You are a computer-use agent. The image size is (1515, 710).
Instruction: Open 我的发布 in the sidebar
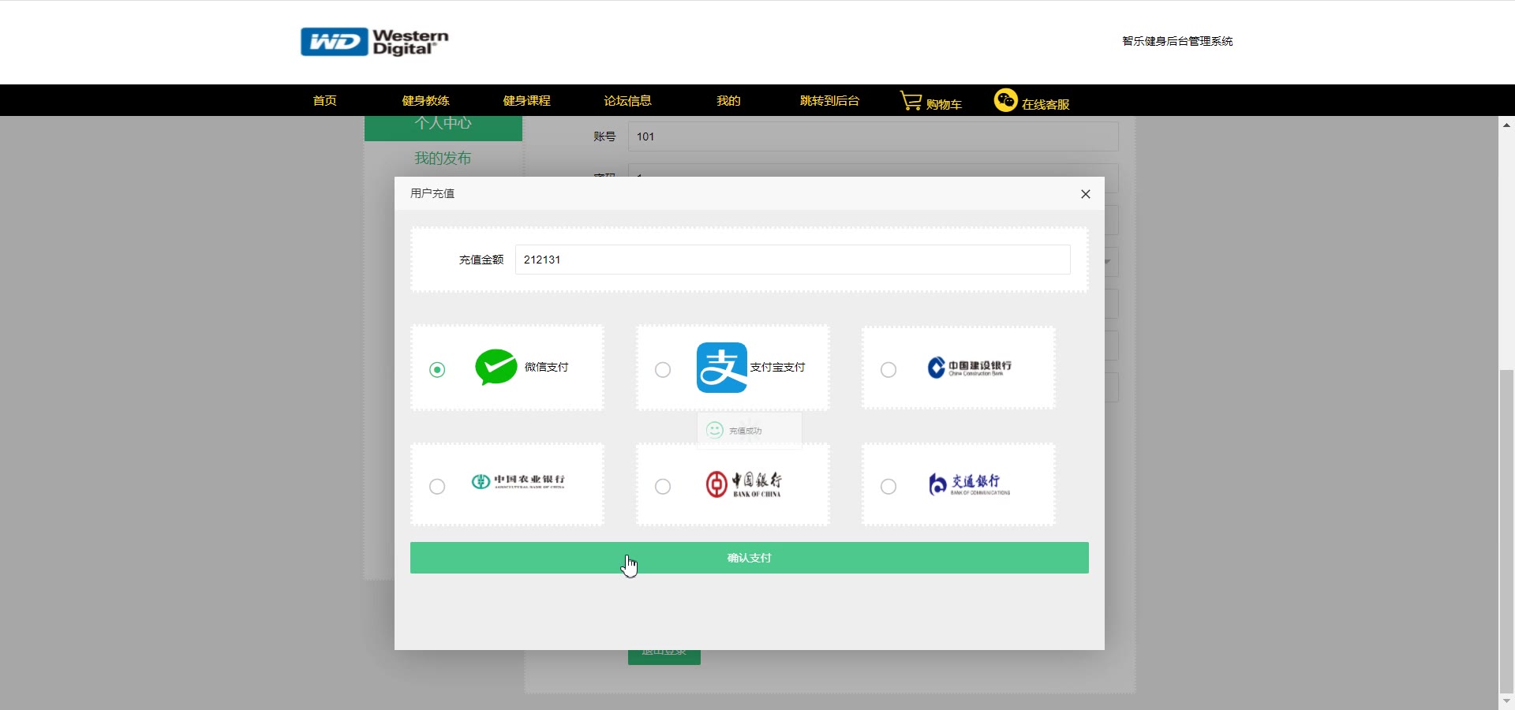pos(443,159)
